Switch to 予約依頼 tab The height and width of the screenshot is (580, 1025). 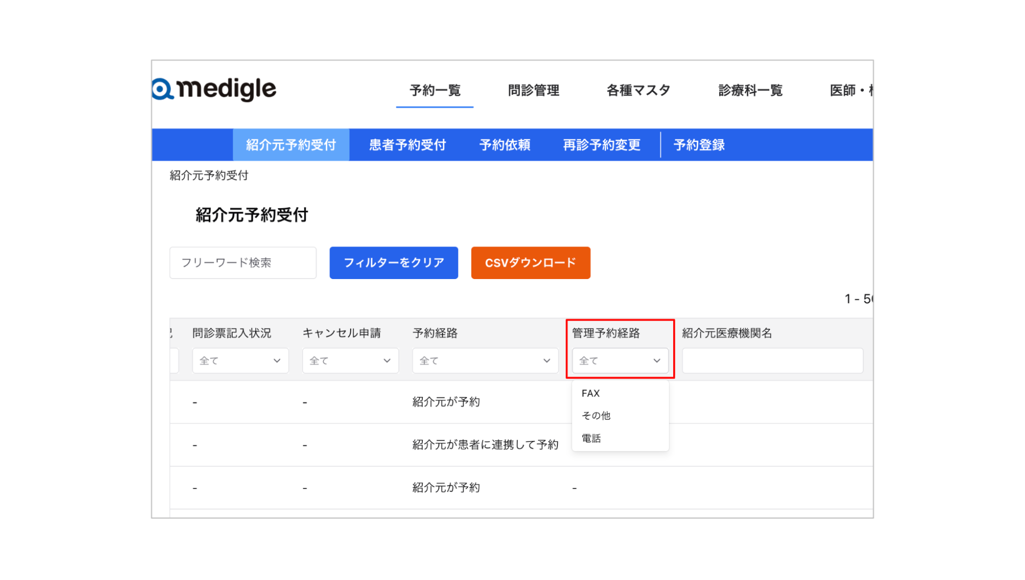click(504, 145)
